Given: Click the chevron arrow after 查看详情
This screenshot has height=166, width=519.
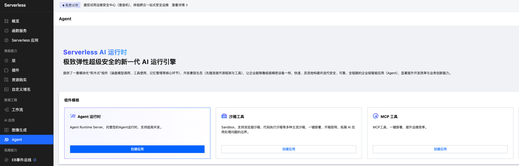Looking at the screenshot, I should (x=187, y=5).
